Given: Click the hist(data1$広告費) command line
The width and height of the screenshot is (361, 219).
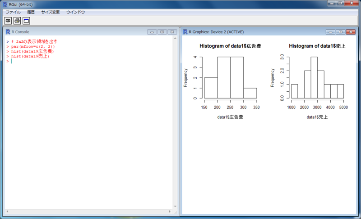Looking at the screenshot, I should [32, 51].
